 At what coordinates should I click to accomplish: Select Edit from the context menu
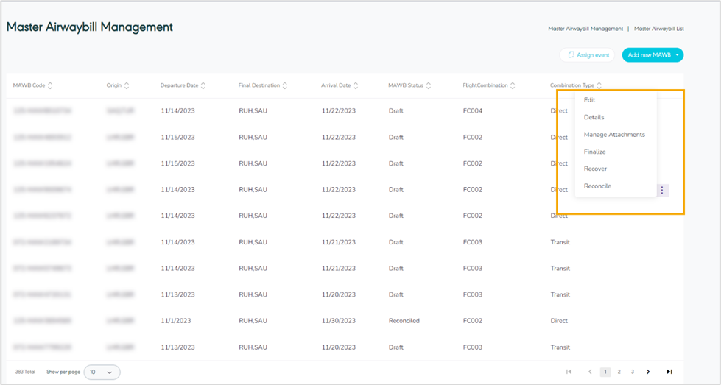pos(589,100)
